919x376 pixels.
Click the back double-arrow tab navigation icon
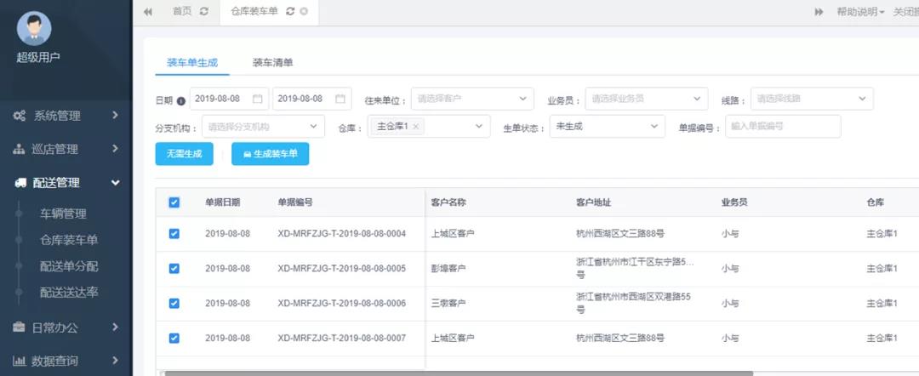[x=148, y=11]
